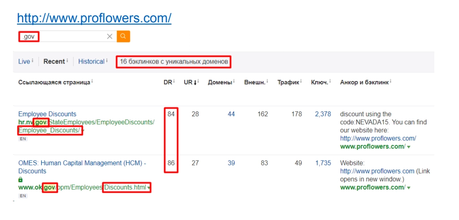Open OMES: Human Capital Management link
Viewport: 459px width, 220px height.
click(x=82, y=163)
